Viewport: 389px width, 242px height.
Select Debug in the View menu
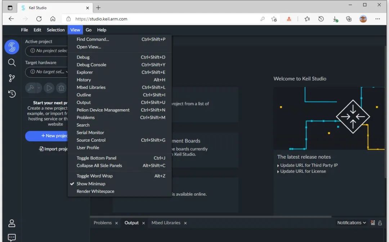coord(120,57)
